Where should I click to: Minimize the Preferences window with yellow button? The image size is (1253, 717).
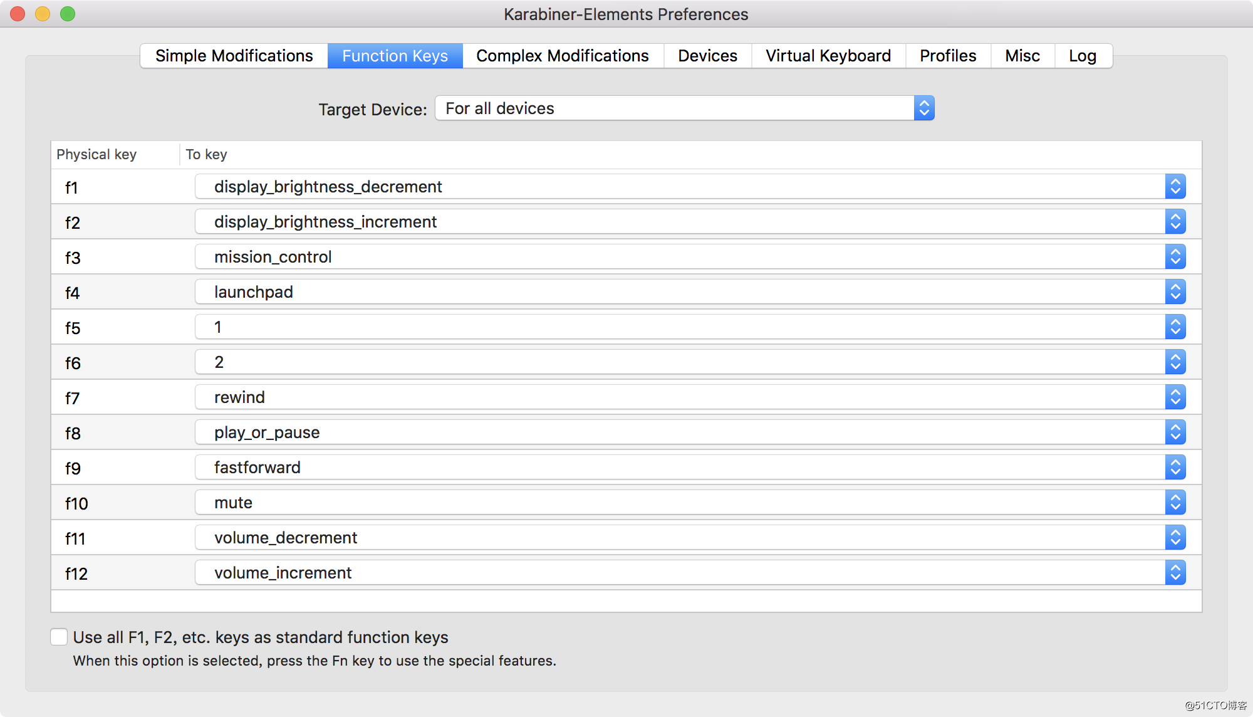(43, 14)
